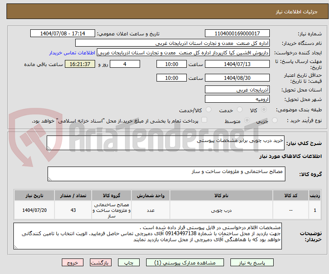Click the announcement date field 1404/07/08 - 17:14
This screenshot has width=329, height=274.
[x=63, y=34]
